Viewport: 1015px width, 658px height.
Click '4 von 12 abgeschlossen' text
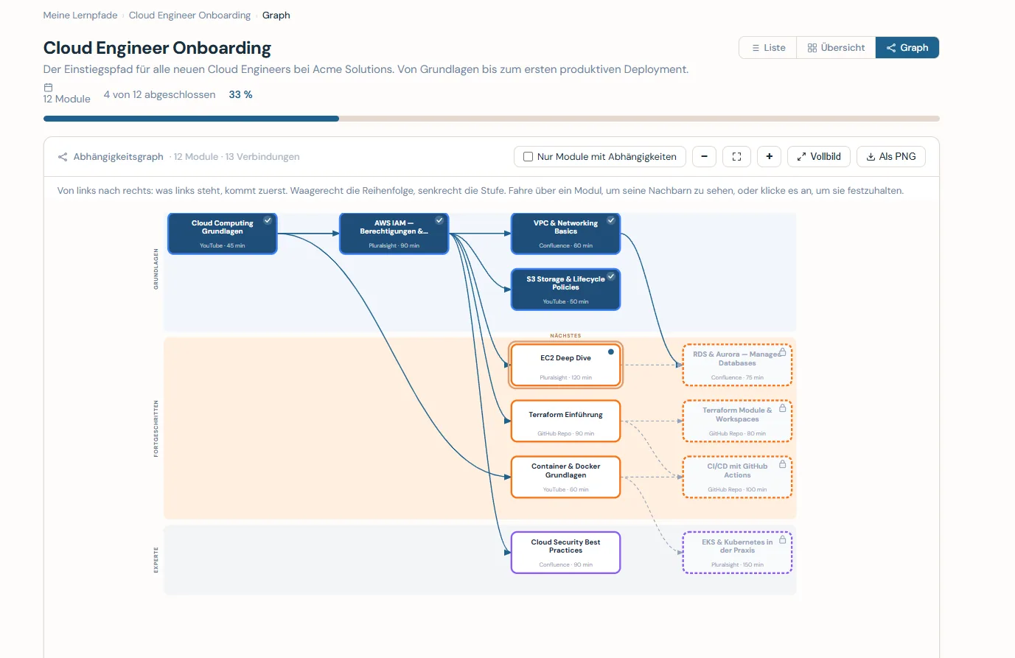pos(159,94)
